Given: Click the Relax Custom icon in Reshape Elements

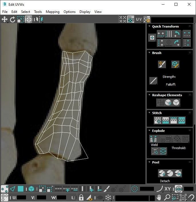Looking at the screenshot, I should pos(176,103).
